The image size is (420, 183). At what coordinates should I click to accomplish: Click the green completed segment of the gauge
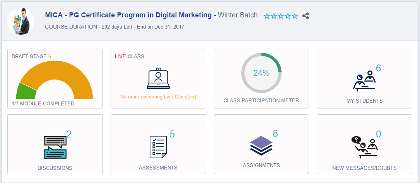[27, 91]
